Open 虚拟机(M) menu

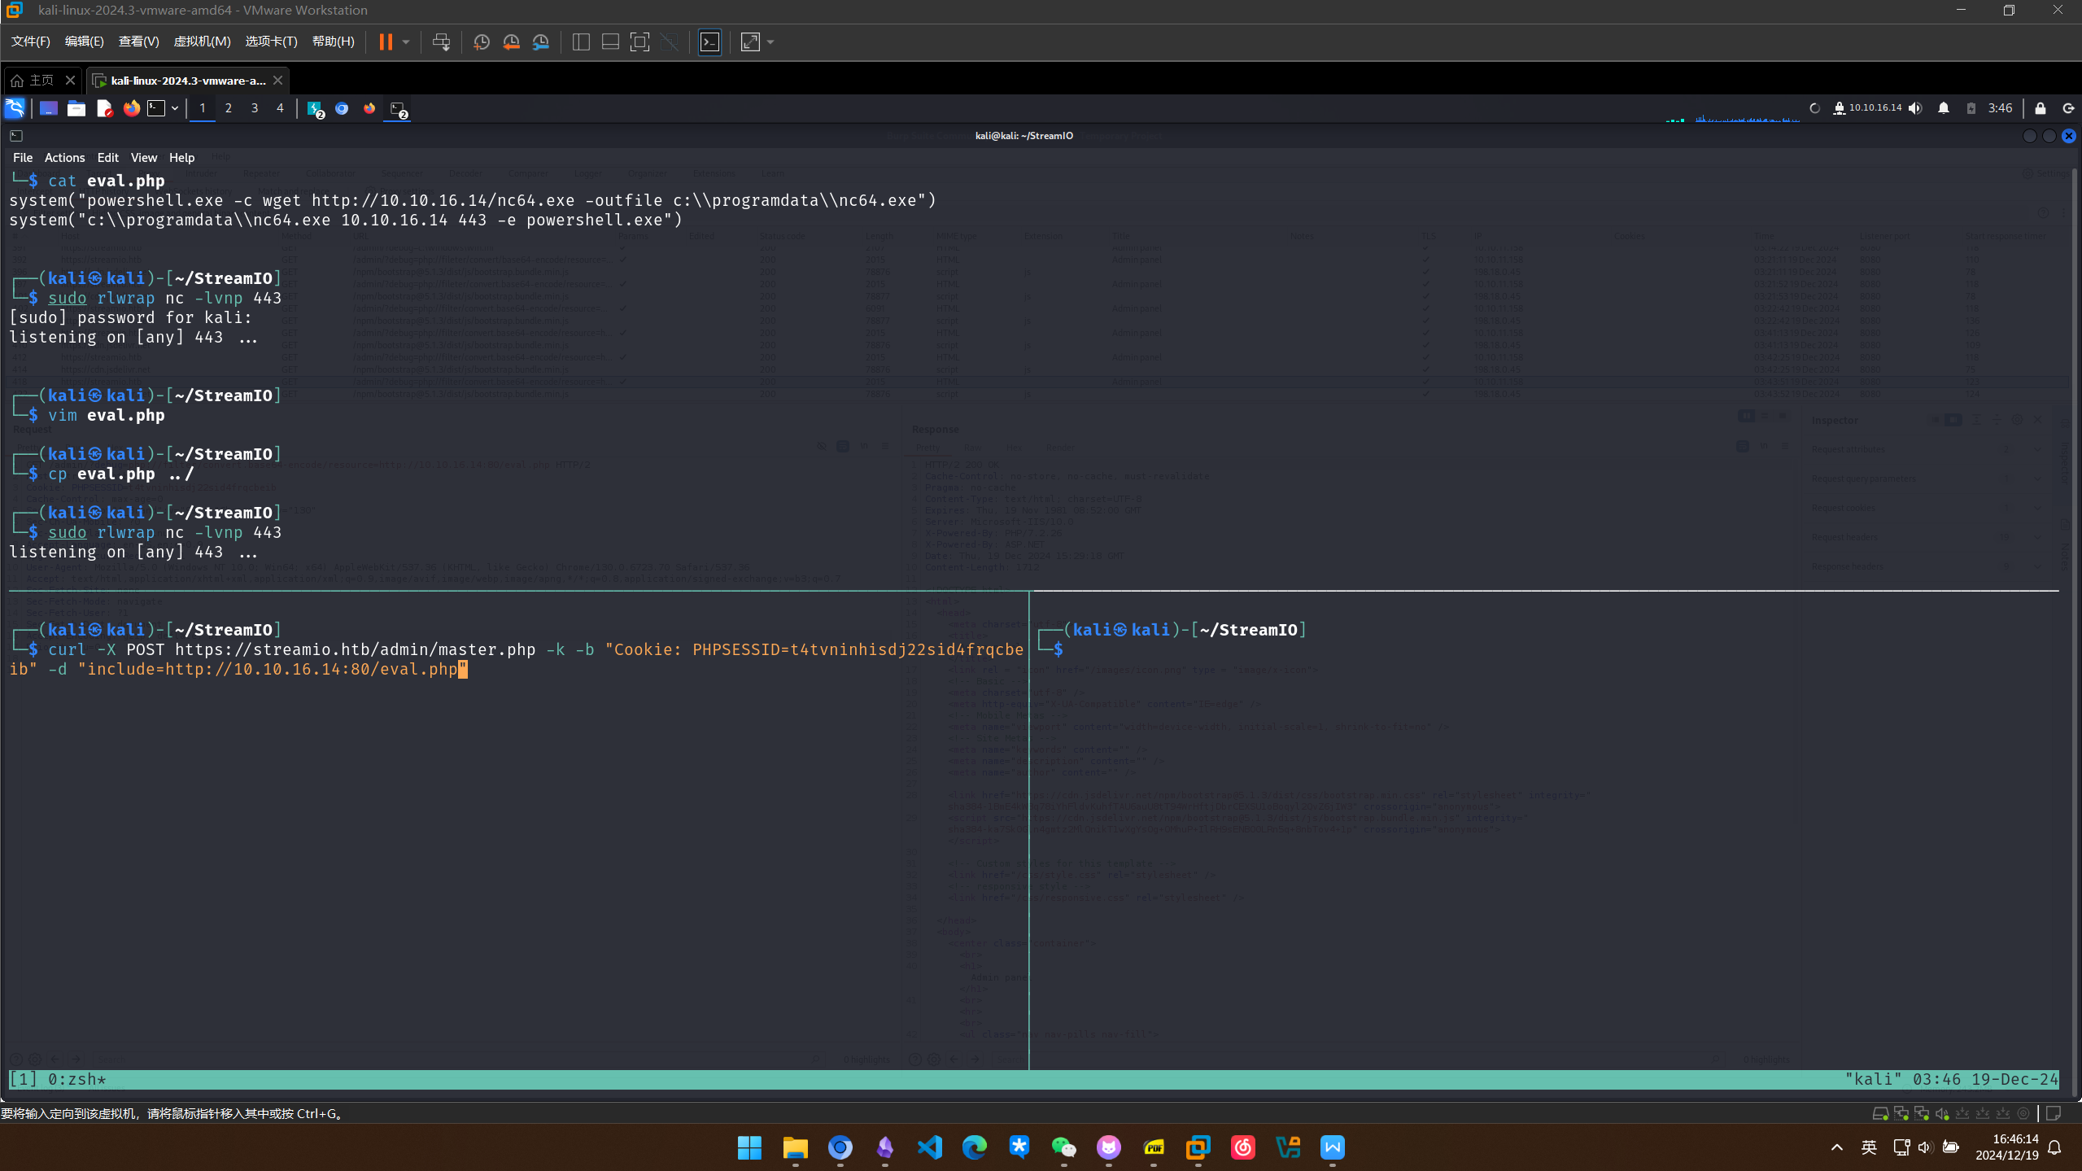(202, 42)
